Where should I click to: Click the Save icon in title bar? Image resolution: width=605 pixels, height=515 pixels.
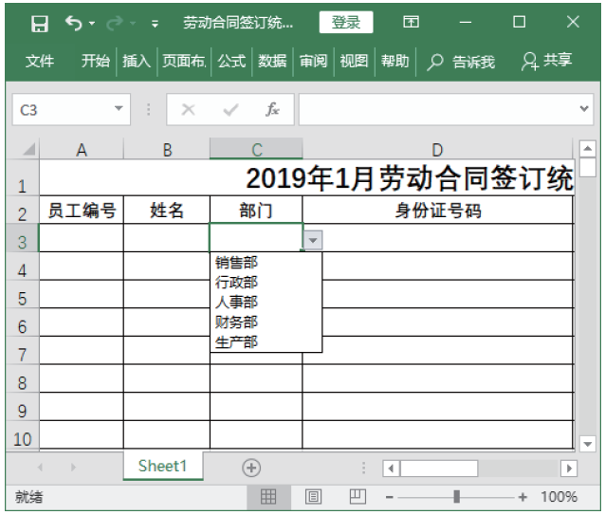click(x=40, y=24)
